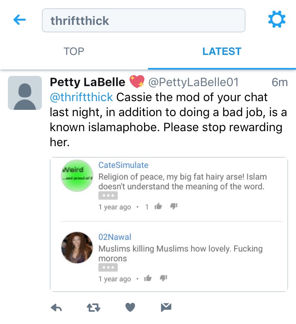This screenshot has width=296, height=324.
Task: Thumbs up the 02Nawal comment
Action: coord(148,278)
